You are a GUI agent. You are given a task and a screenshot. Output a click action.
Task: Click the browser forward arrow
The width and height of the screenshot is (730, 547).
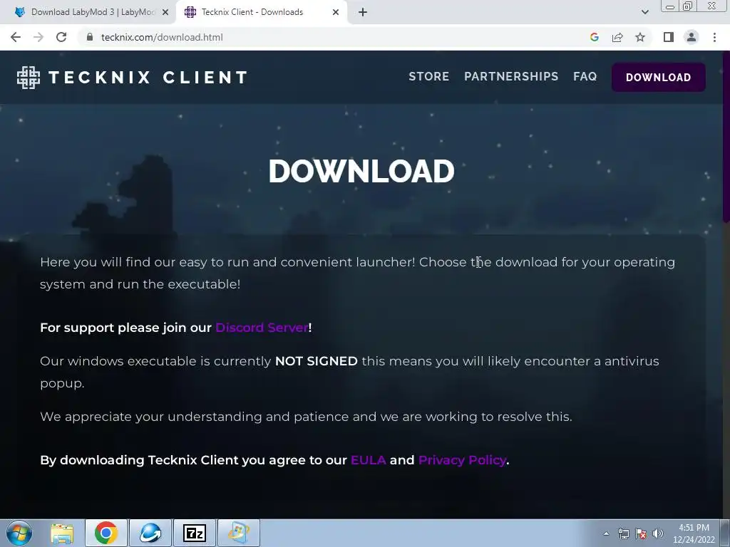[x=38, y=37]
